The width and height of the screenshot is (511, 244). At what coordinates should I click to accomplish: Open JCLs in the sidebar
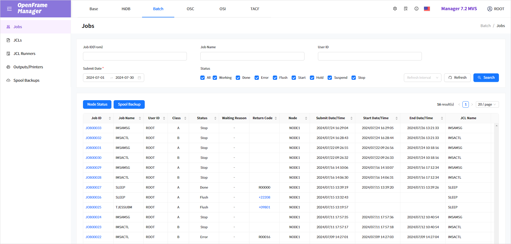click(x=35, y=40)
